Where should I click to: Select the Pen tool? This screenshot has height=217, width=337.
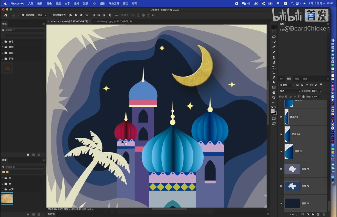[274, 77]
